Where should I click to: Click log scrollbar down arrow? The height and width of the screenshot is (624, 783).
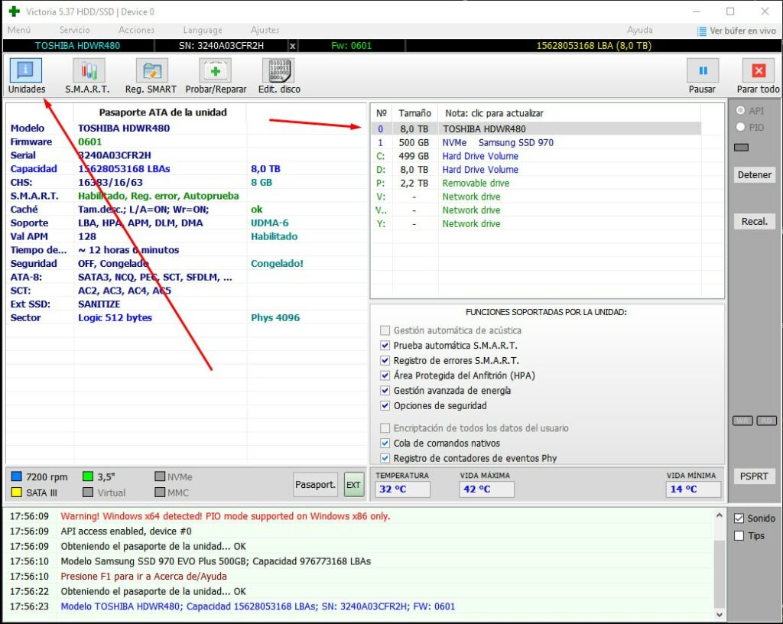(x=719, y=615)
